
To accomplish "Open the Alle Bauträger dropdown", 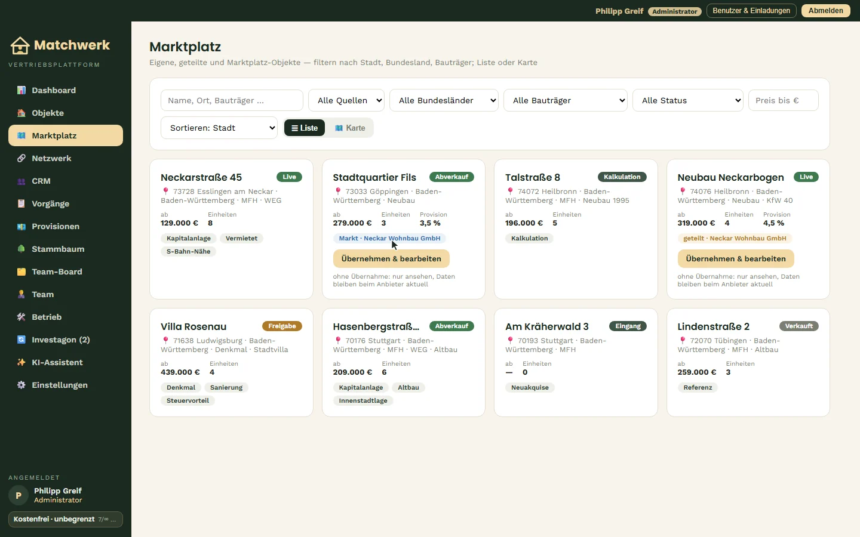I will click(566, 100).
